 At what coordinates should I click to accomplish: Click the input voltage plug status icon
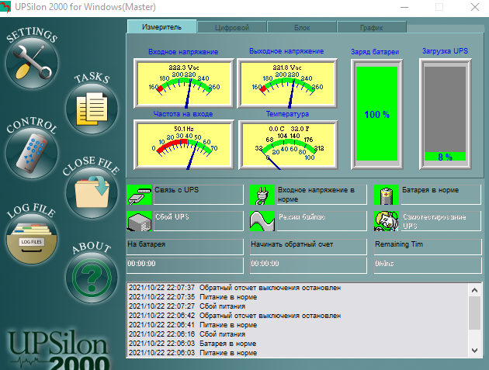tap(262, 195)
